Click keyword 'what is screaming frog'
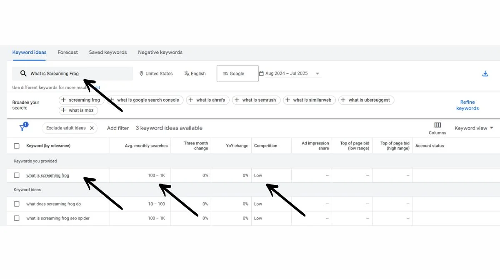500x279 pixels. (x=47, y=175)
